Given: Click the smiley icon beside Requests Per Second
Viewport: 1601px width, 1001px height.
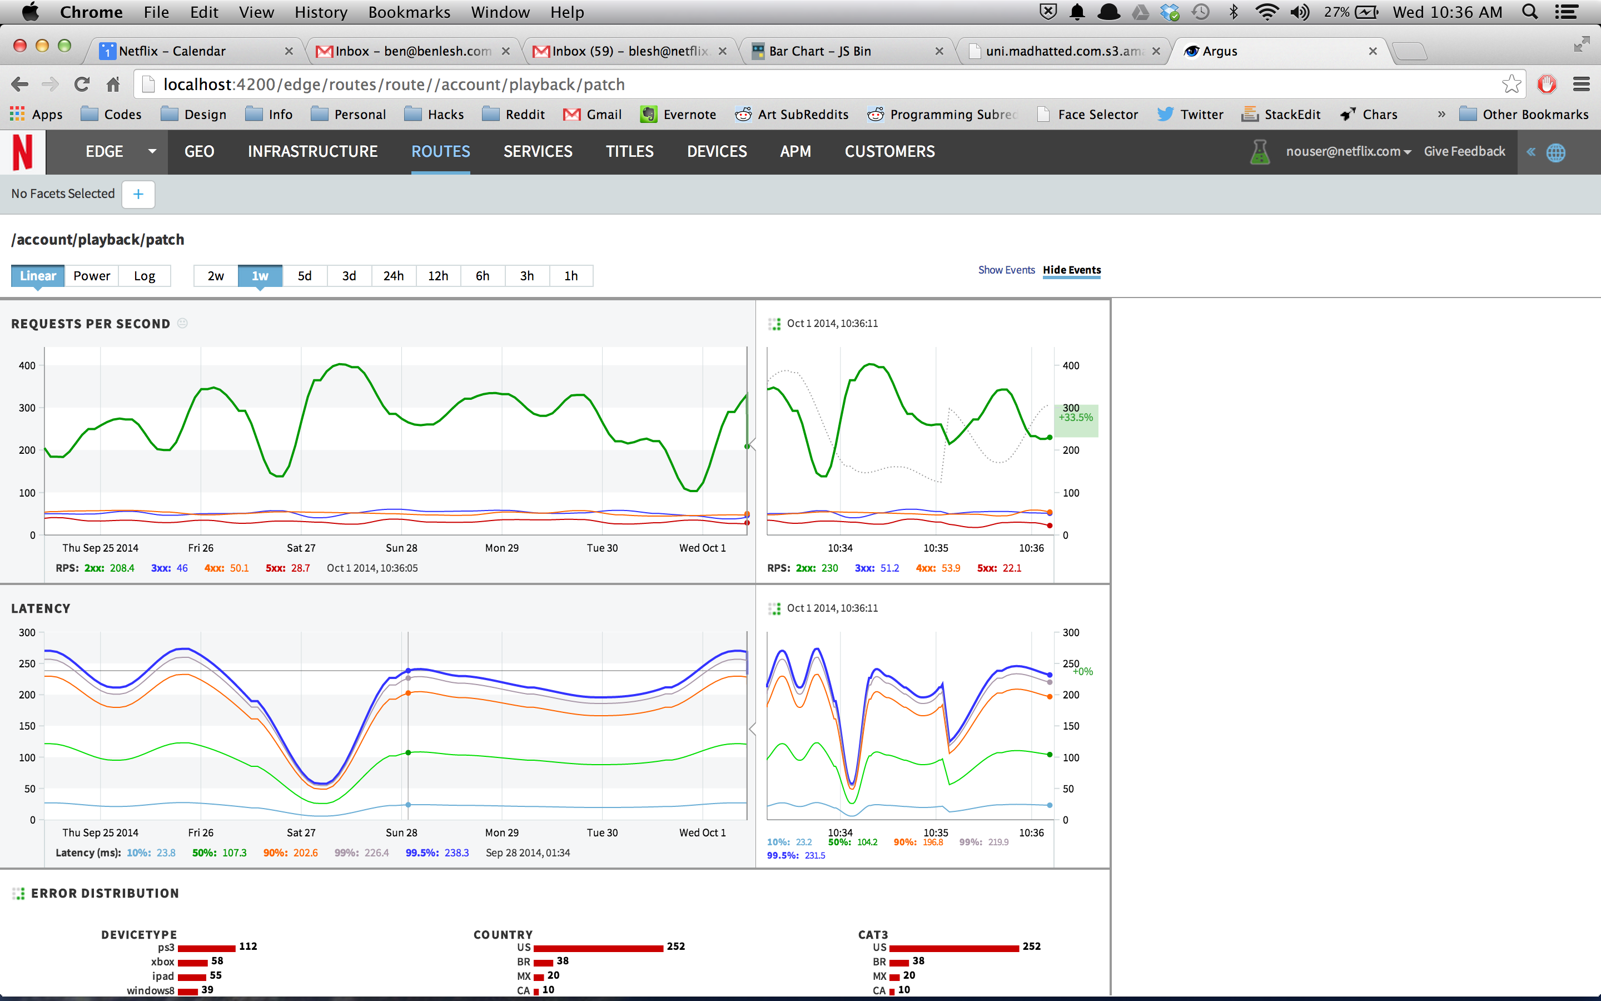Looking at the screenshot, I should tap(182, 323).
